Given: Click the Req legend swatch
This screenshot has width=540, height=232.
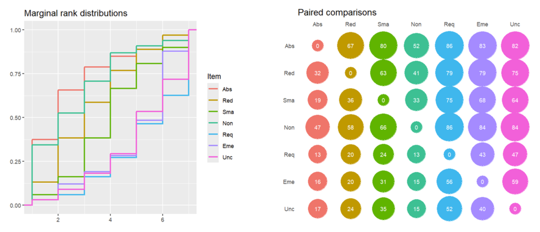Looking at the screenshot, I should 212,134.
